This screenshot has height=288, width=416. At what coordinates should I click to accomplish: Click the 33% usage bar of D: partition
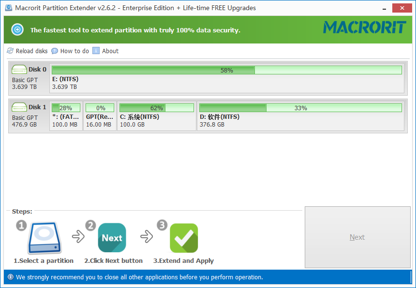300,108
